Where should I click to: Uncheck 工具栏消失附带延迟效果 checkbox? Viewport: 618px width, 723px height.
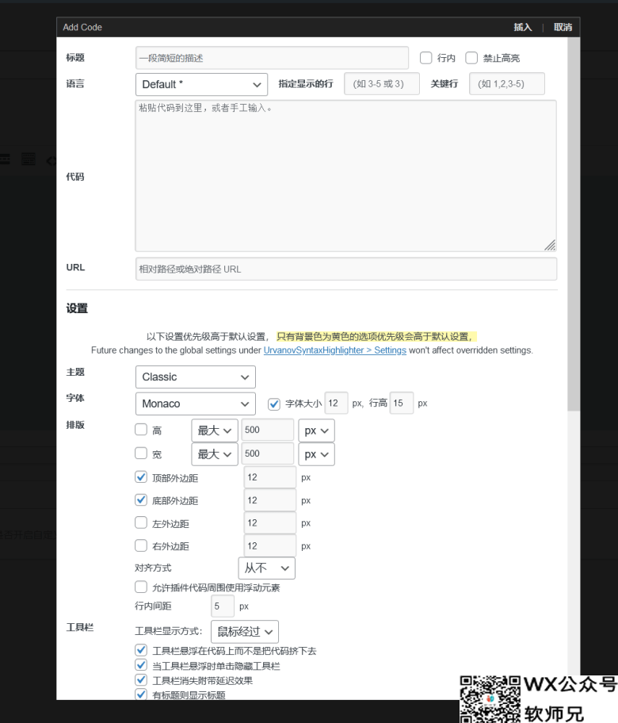click(x=140, y=680)
